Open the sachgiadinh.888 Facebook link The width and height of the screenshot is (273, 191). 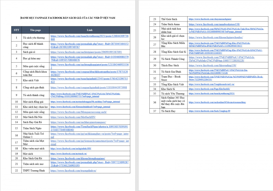tap(71, 149)
